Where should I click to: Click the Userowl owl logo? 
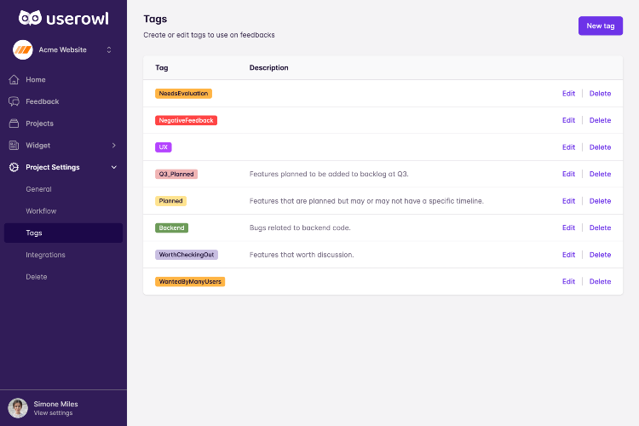pyautogui.click(x=30, y=18)
